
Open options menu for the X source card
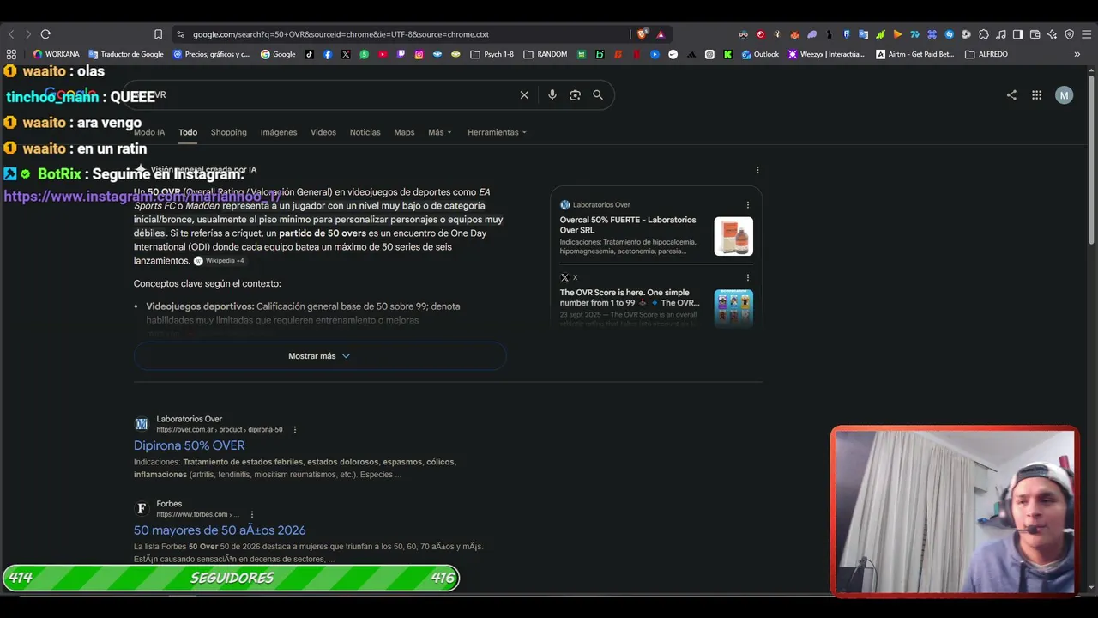click(748, 277)
